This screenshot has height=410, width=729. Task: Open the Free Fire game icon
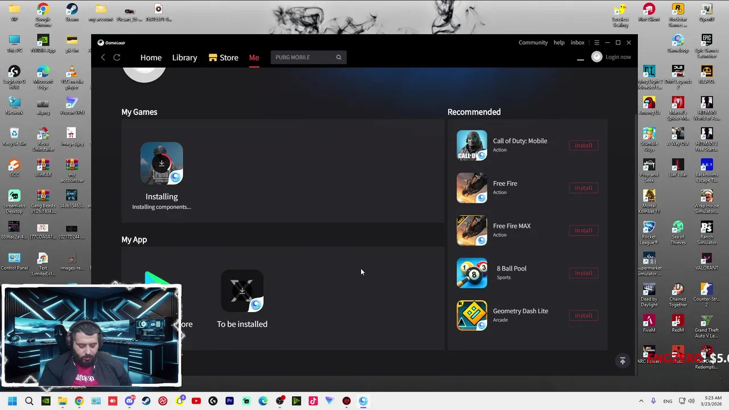[472, 188]
